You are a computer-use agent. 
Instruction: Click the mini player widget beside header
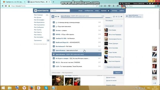[134, 16]
